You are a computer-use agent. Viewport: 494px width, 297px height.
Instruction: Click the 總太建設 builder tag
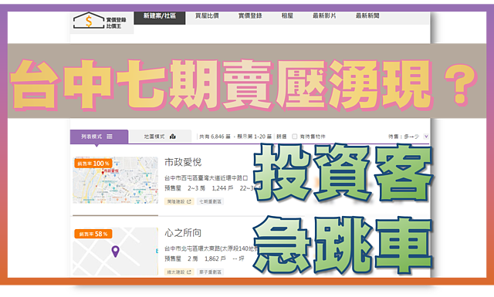[x=179, y=272]
